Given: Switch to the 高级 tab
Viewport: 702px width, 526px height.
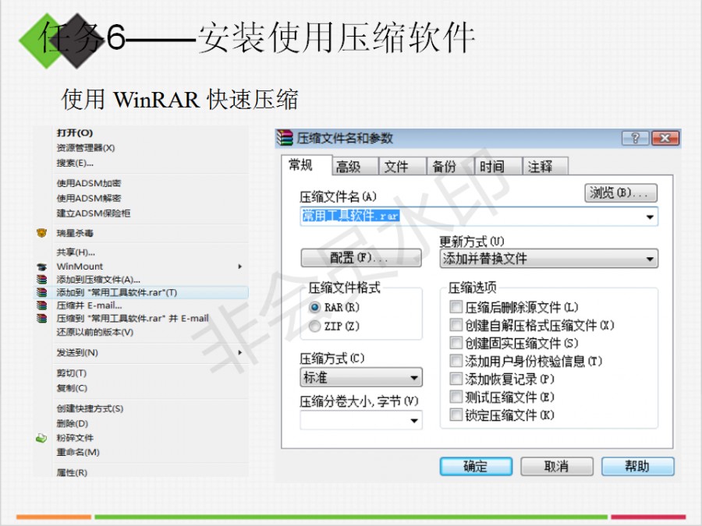Looking at the screenshot, I should pos(348,167).
